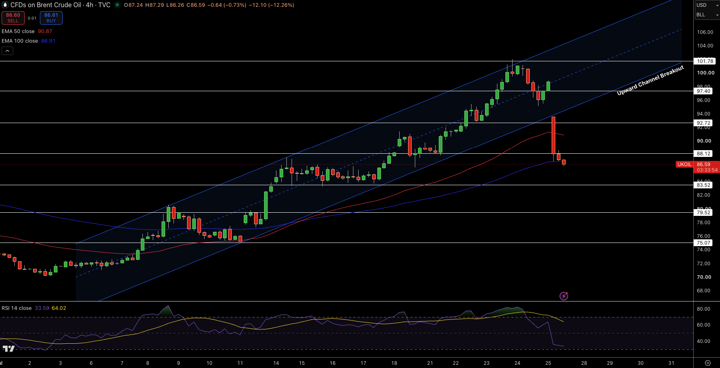Select the EMA 50 close indicator label
Screen dimensions: 720x368
(x=18, y=31)
